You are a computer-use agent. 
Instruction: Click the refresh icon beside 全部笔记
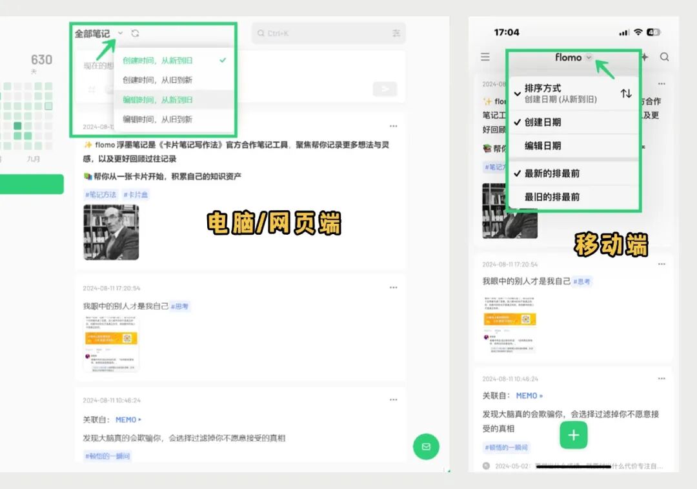[x=135, y=34]
